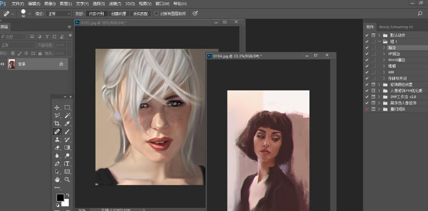Select the Magic Wand tool
The height and width of the screenshot is (211, 428).
point(67,116)
